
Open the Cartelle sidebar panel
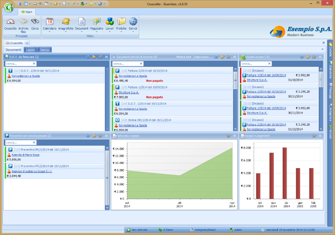(x=330, y=49)
